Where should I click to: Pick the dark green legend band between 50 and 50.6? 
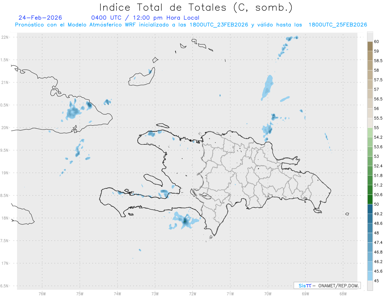coord(370,199)
